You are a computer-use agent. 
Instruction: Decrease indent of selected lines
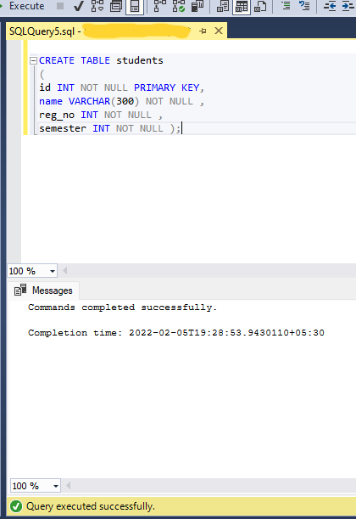[x=330, y=6]
